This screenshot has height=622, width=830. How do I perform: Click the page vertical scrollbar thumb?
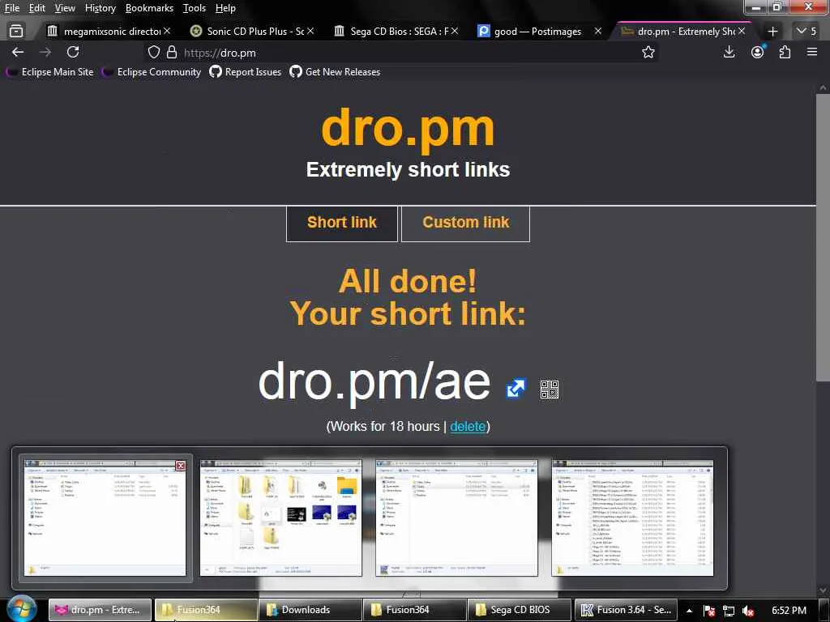(x=823, y=236)
